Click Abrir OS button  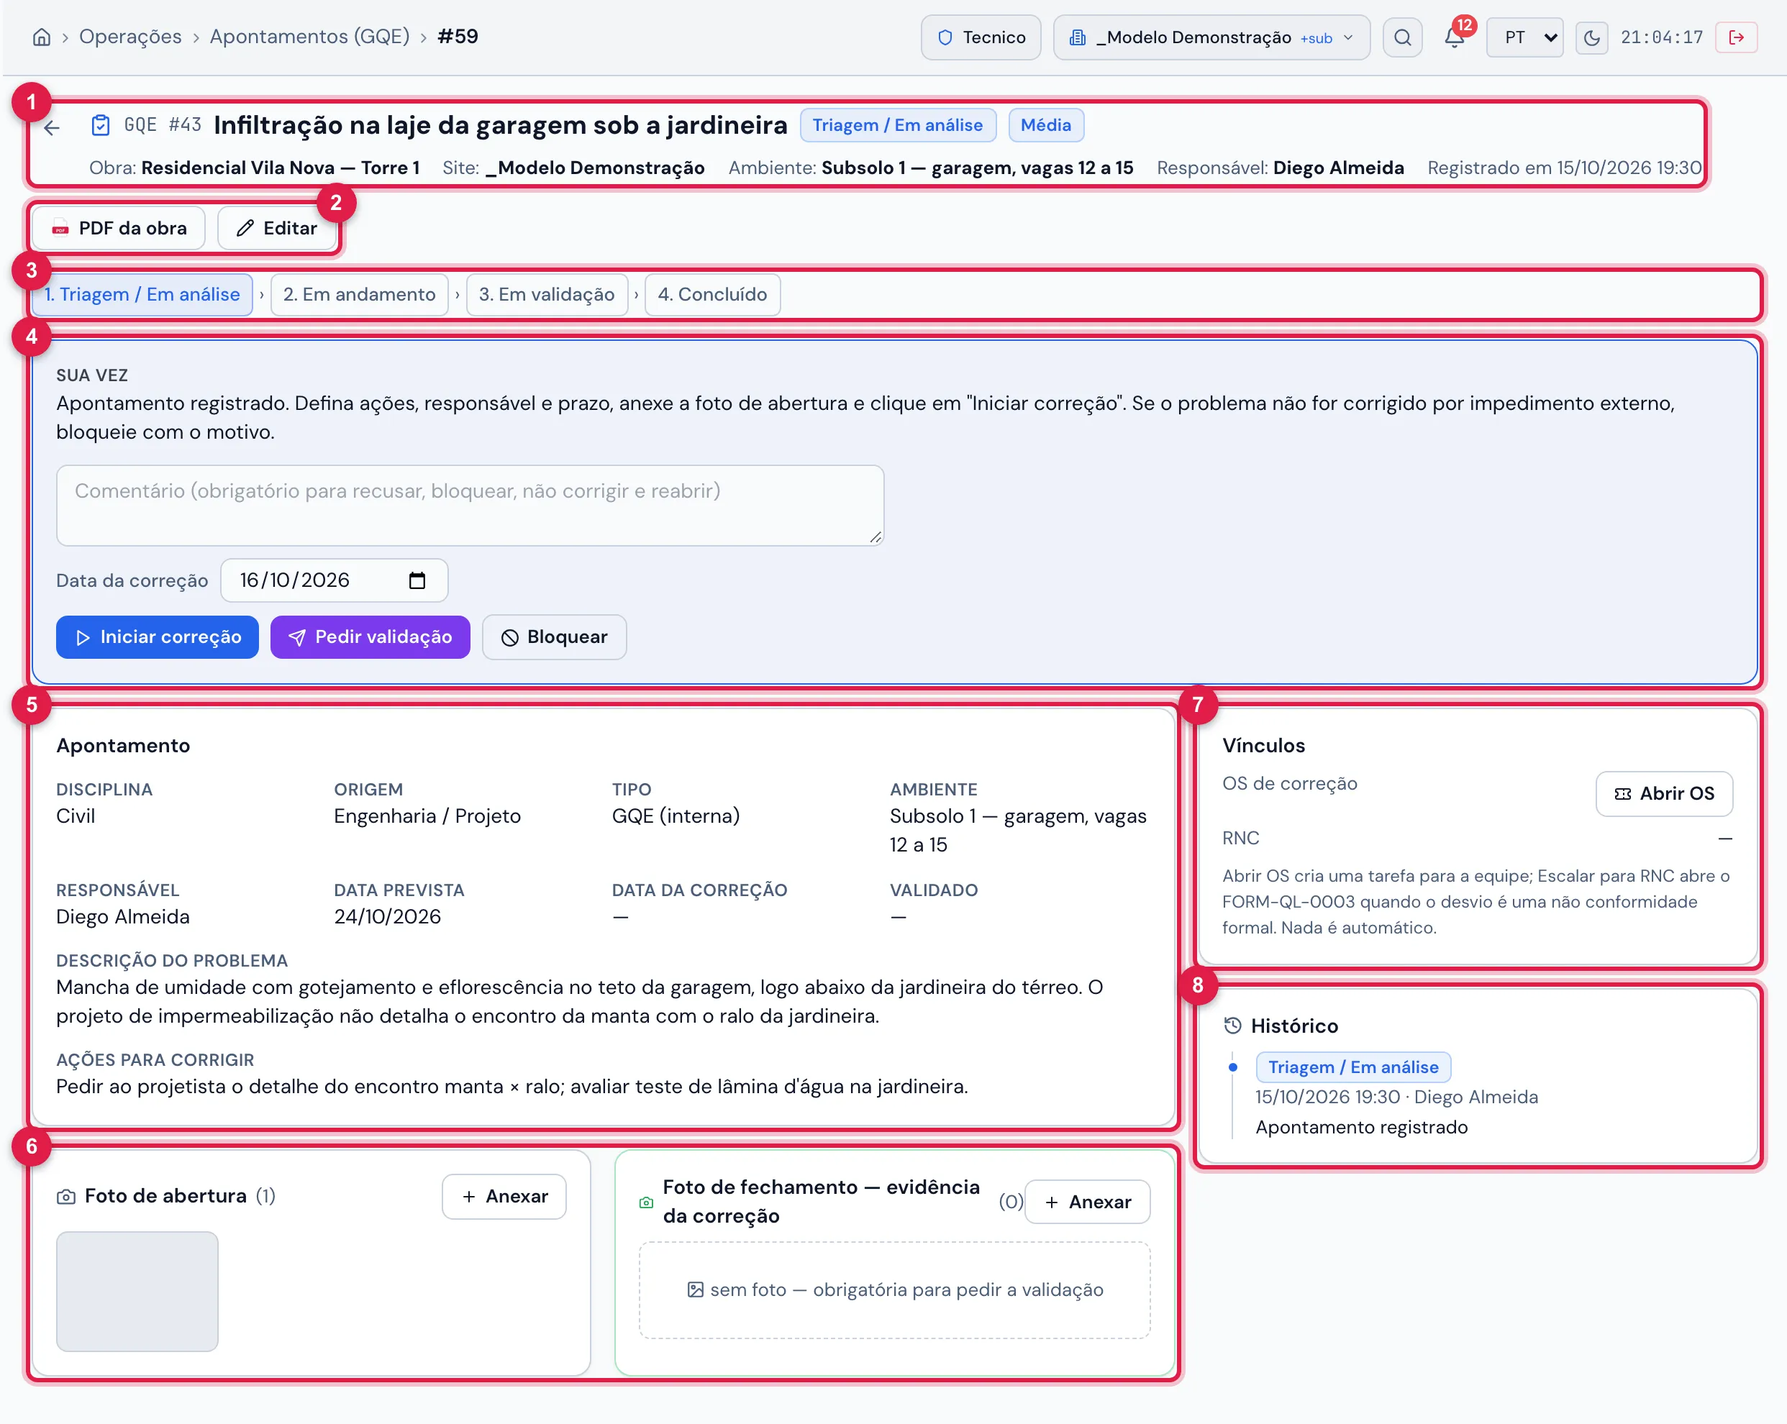pyautogui.click(x=1664, y=793)
